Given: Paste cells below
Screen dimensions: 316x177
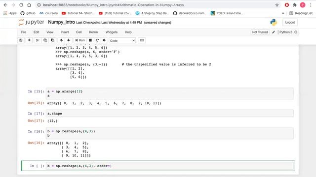Looking at the screenshot, I should (x=52, y=40).
